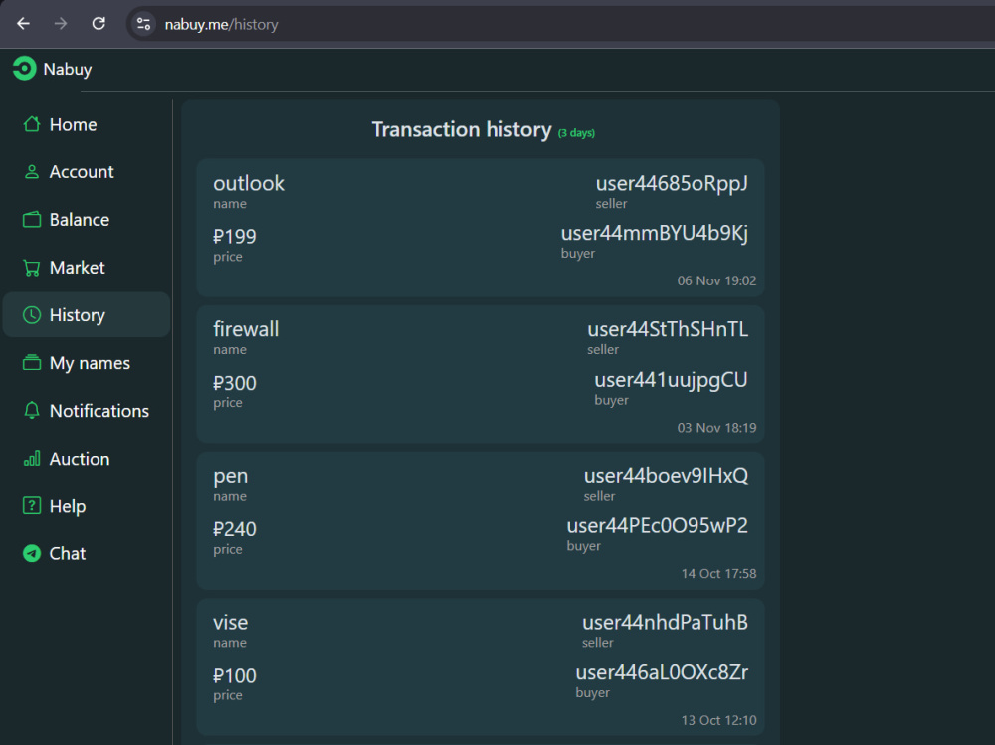Click the Notifications bell icon
This screenshot has width=995, height=745.
32,411
